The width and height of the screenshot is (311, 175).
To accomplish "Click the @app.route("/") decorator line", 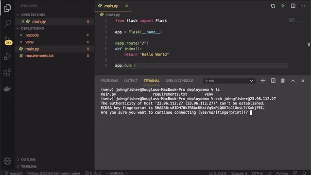I will coord(132,43).
